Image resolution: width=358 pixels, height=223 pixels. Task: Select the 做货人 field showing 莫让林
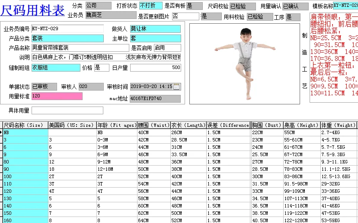[x=156, y=29]
